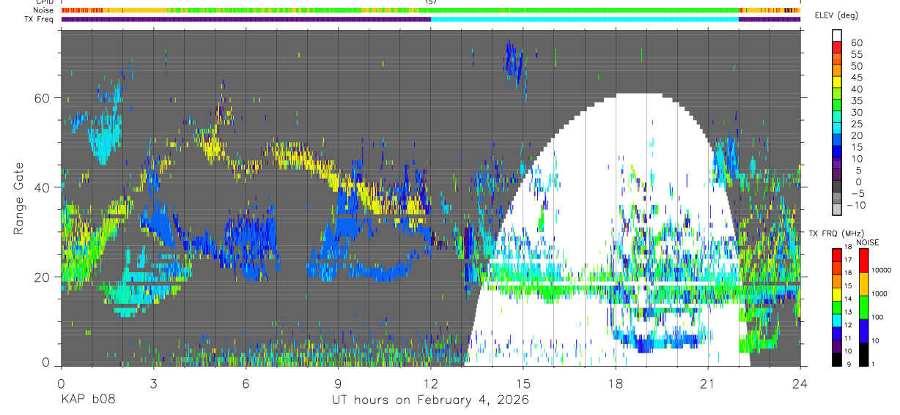The height and width of the screenshot is (415, 900).
Task: Click the light gray bottom segment of ELEV colorbar
Action: point(837,211)
